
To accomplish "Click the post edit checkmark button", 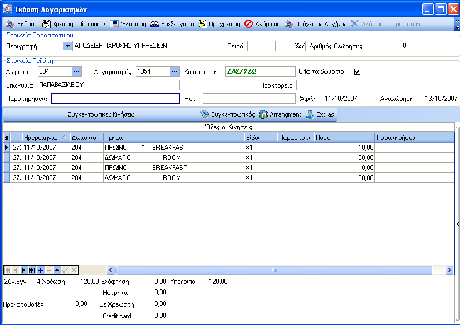I will [66, 270].
